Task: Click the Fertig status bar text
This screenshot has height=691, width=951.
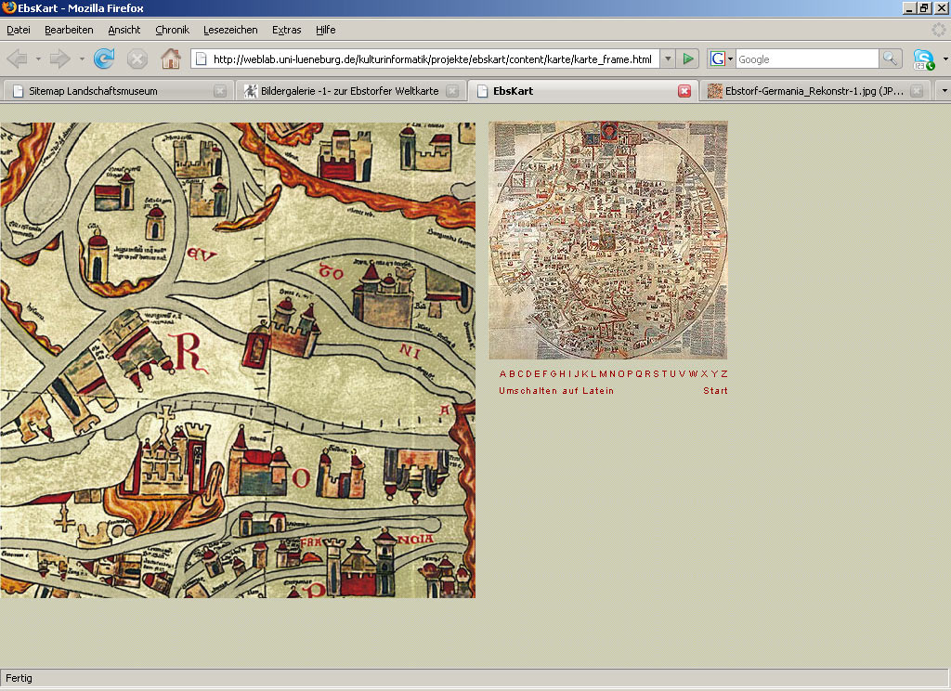Action: click(x=19, y=678)
